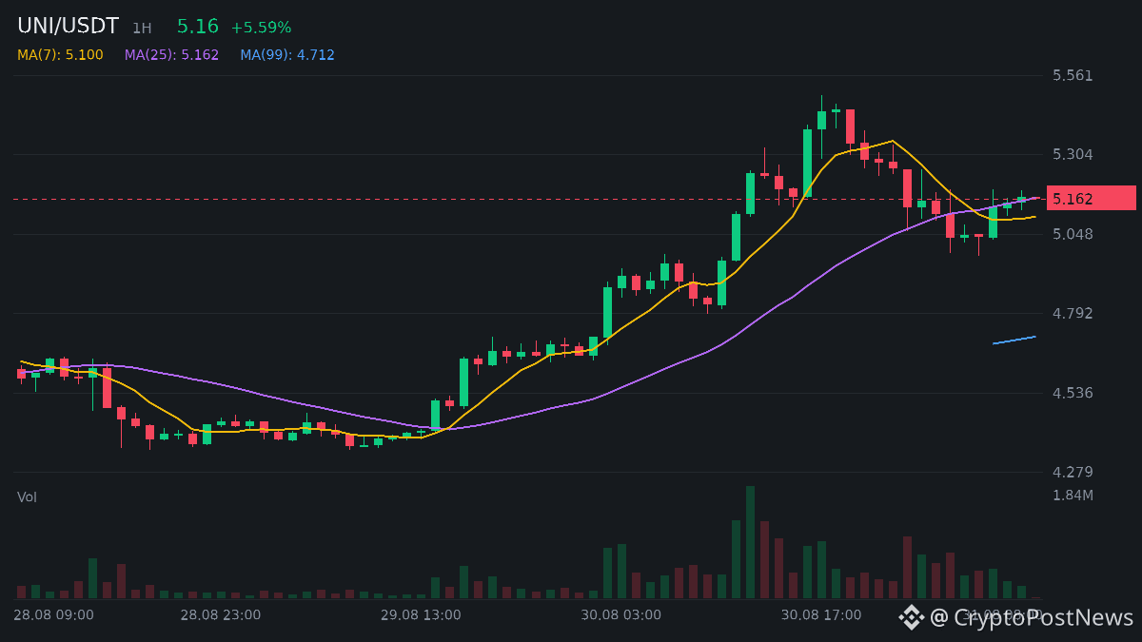The height and width of the screenshot is (642, 1142).
Task: Click the 1.84M volume axis label
Action: [x=1073, y=495]
